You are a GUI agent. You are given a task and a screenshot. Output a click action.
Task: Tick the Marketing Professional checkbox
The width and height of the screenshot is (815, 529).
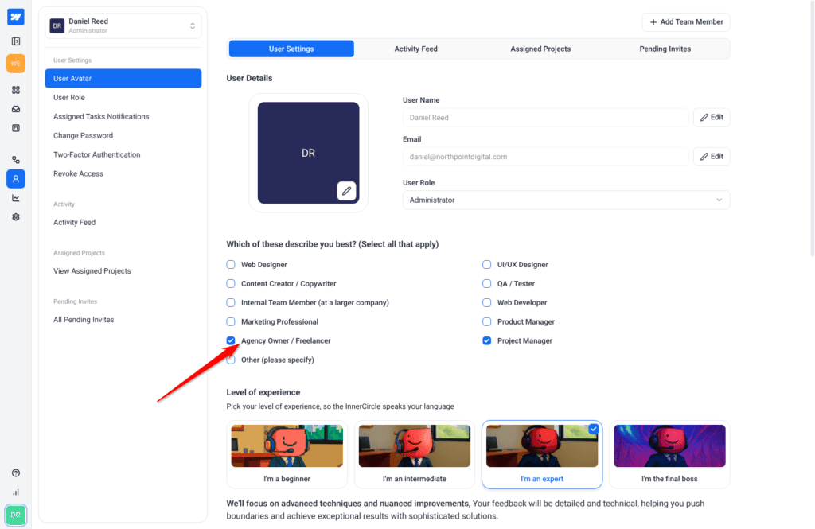click(x=231, y=321)
